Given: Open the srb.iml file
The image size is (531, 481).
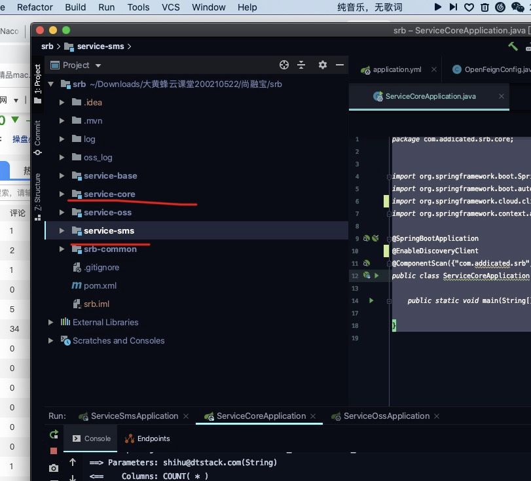Looking at the screenshot, I should (91, 304).
